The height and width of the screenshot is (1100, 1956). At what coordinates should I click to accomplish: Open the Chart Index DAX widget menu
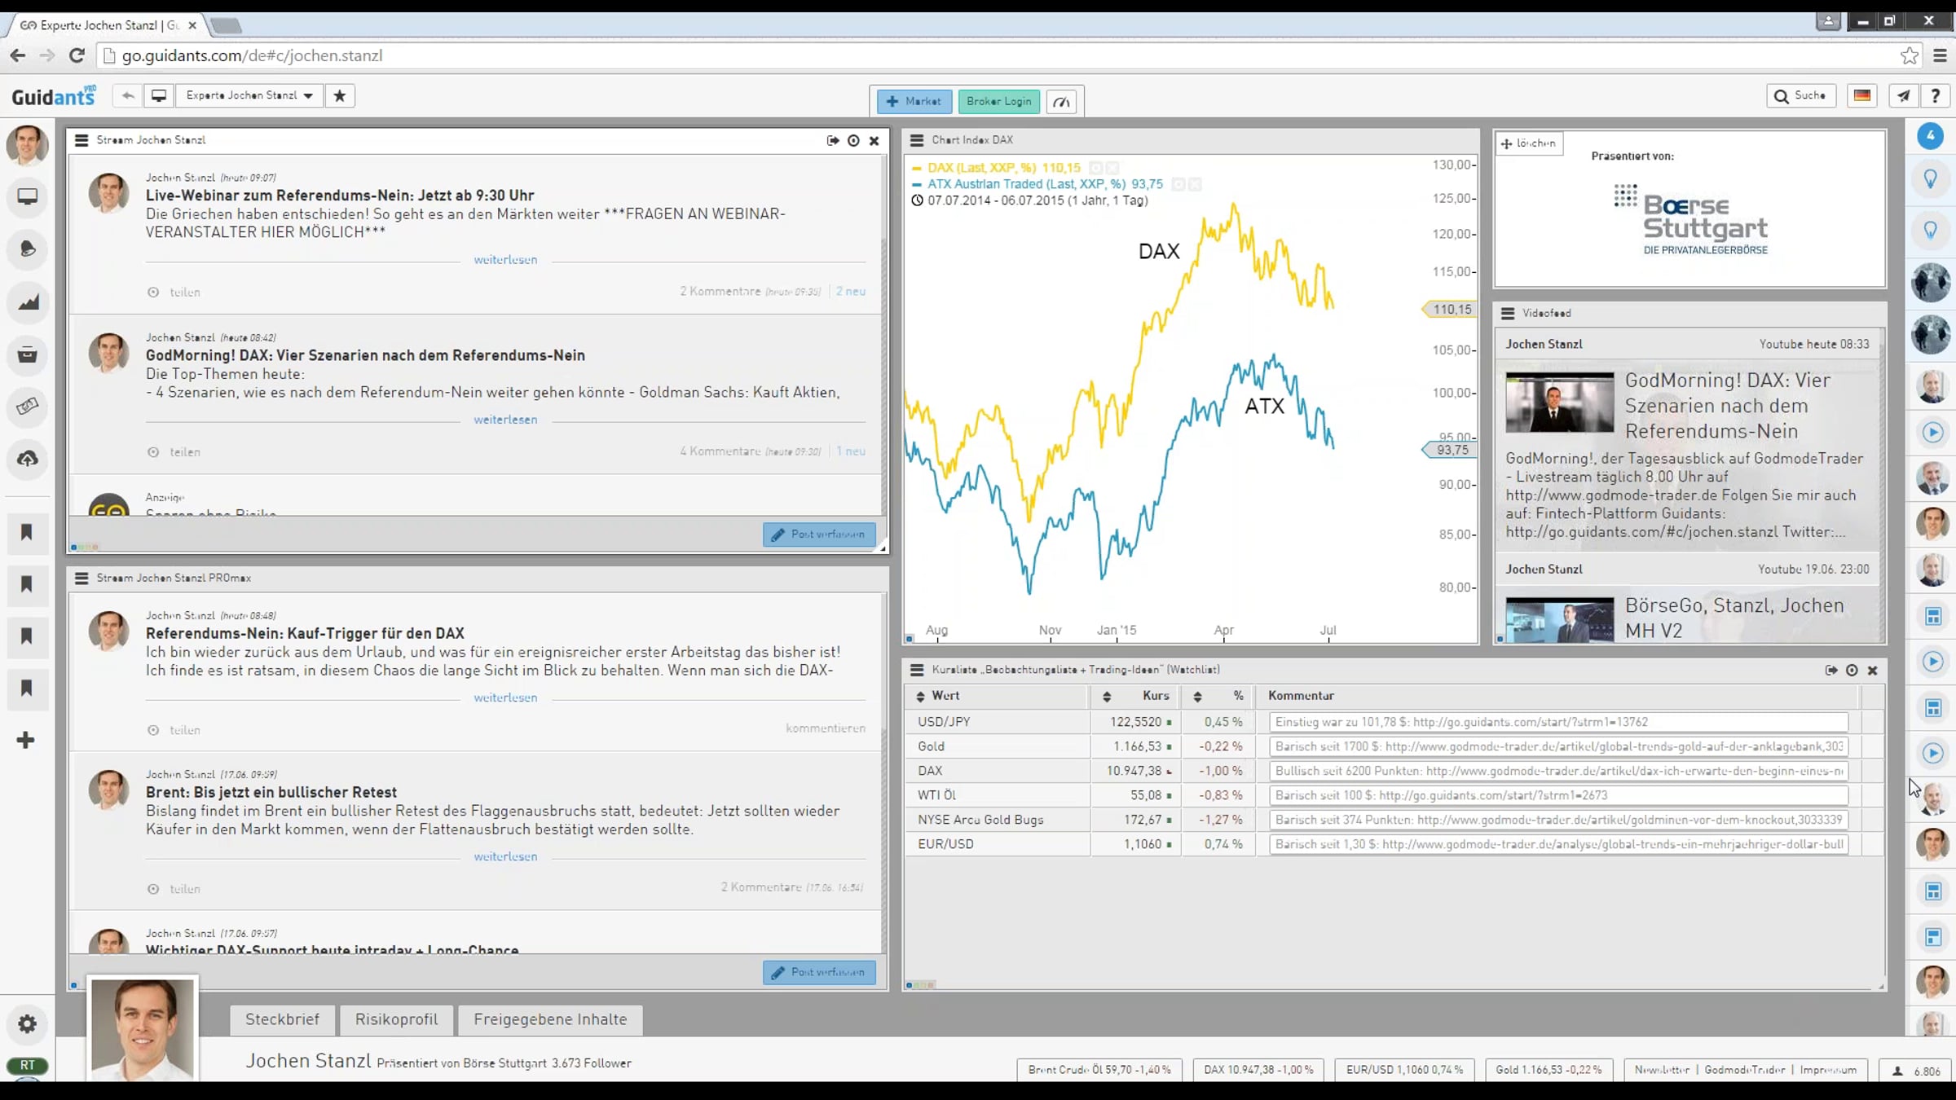tap(917, 140)
